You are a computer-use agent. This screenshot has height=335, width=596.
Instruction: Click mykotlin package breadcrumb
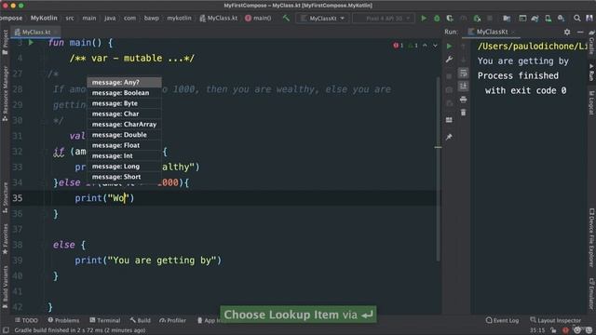(180, 18)
